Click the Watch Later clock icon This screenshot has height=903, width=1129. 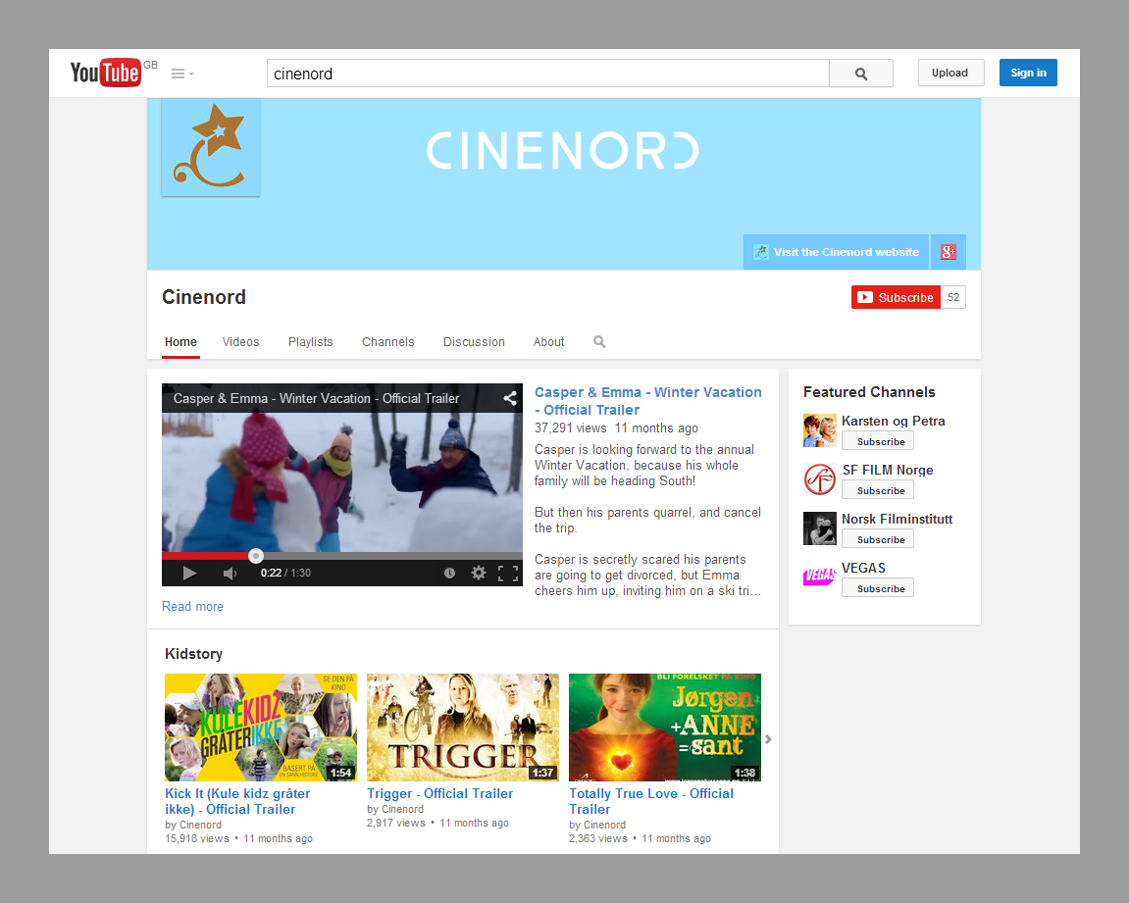click(449, 573)
